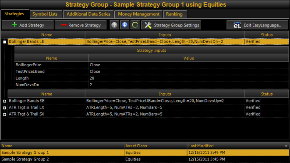Click Remove Strategy button
The width and height of the screenshot is (290, 163).
[81, 25]
